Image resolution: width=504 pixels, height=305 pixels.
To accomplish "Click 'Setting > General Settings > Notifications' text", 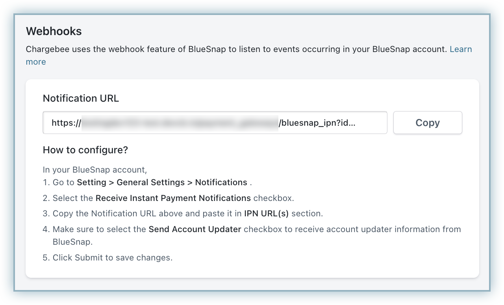I will coord(162,182).
